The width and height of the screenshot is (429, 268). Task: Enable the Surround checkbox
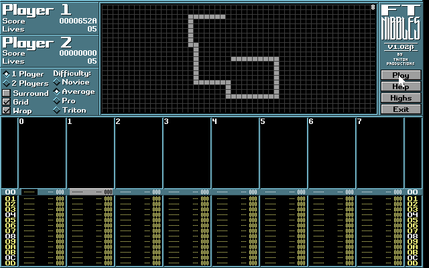7,93
